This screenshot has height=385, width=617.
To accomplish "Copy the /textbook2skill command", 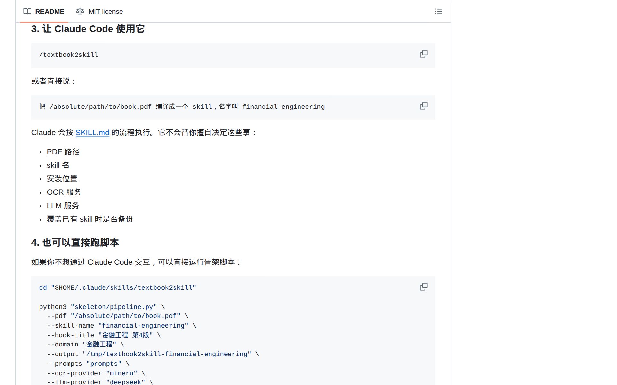I will [x=424, y=54].
